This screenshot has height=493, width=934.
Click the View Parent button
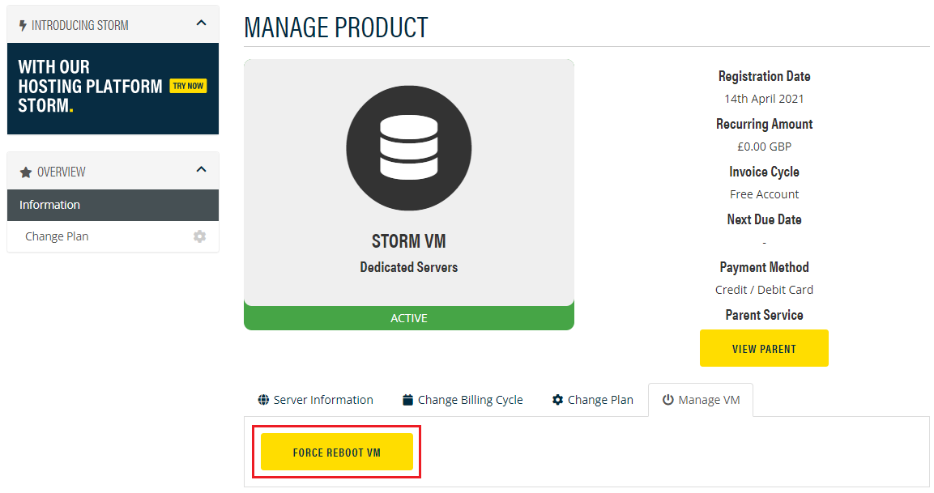pyautogui.click(x=764, y=348)
